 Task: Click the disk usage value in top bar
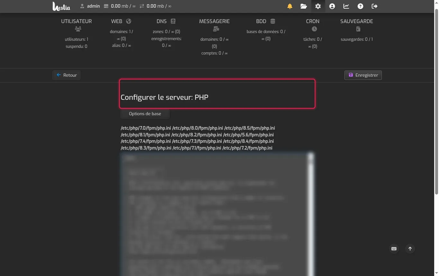pos(123,6)
